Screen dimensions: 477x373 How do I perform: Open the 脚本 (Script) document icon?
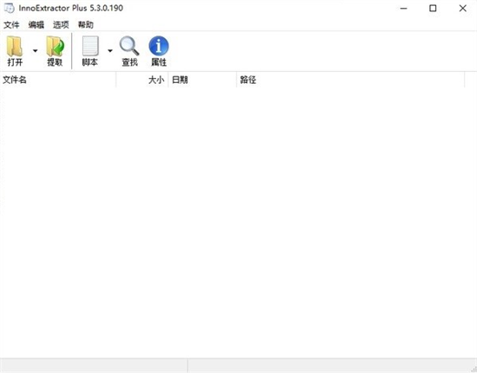(x=90, y=46)
